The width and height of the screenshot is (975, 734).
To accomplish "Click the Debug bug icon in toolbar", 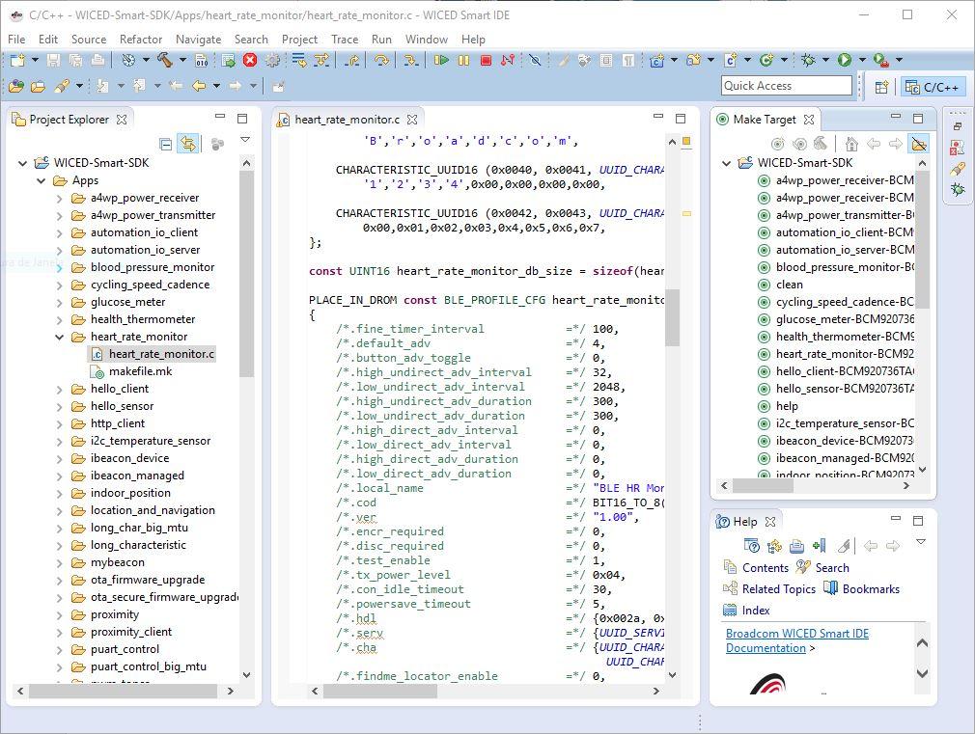I will click(x=809, y=60).
